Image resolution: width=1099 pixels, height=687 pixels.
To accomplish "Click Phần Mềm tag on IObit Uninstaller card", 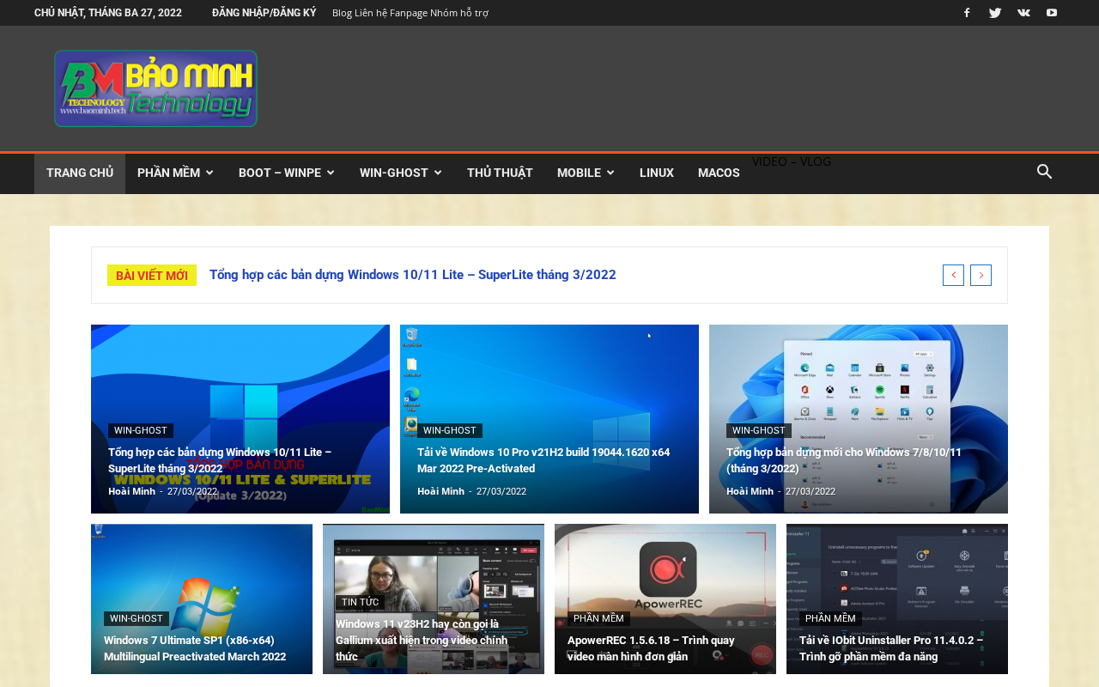I will click(x=831, y=619).
